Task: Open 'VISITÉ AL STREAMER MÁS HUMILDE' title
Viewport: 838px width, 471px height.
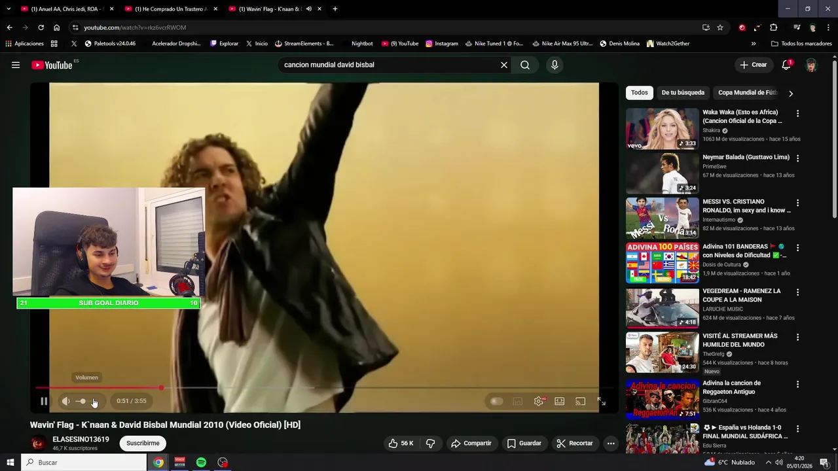Action: pos(740,340)
